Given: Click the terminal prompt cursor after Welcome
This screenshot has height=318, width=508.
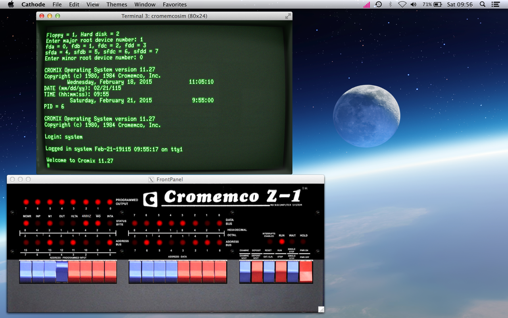Looking at the screenshot, I should click(48, 166).
